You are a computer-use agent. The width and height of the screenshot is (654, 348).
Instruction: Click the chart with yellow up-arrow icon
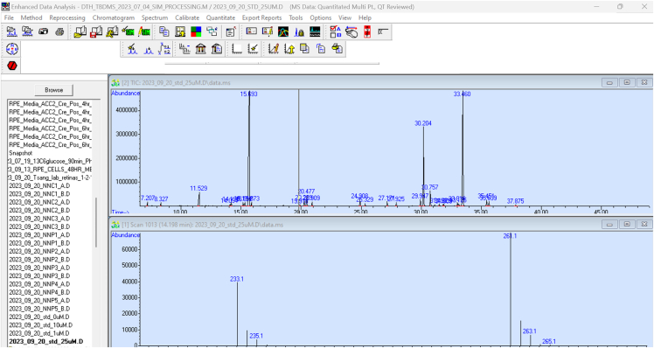tap(289, 49)
